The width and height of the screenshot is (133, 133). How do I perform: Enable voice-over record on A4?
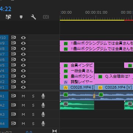(x=43, y=123)
